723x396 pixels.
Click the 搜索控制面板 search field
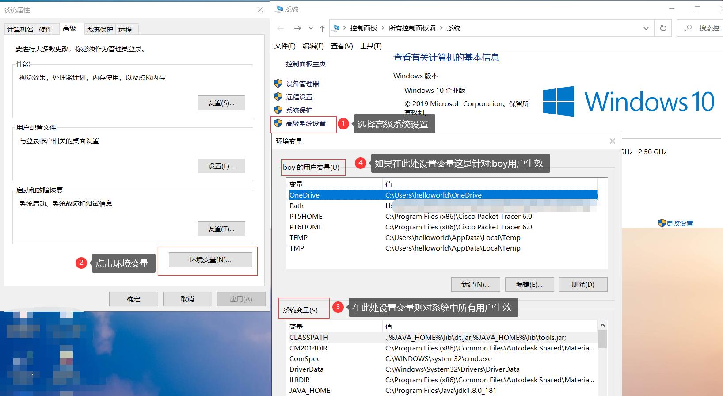[700, 28]
